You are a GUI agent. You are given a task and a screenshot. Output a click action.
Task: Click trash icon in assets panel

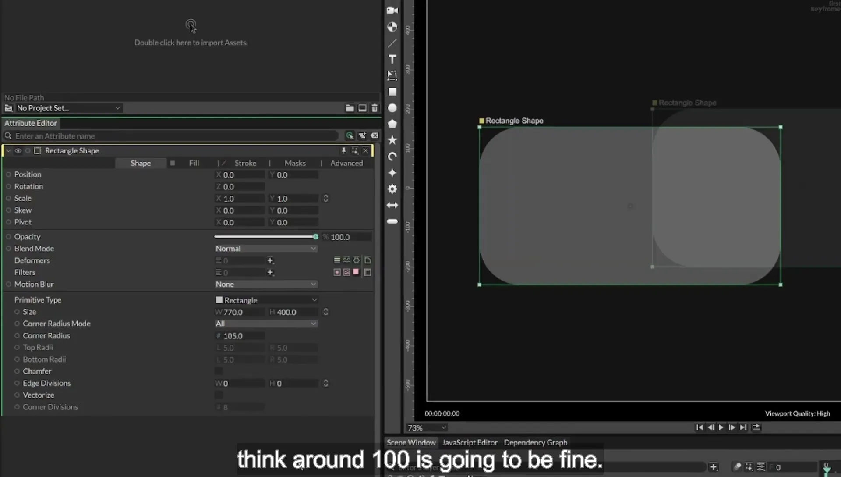click(375, 108)
